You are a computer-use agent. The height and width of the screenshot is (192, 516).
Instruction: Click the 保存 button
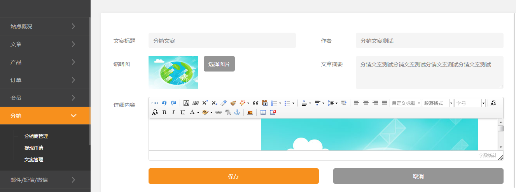pyautogui.click(x=233, y=176)
